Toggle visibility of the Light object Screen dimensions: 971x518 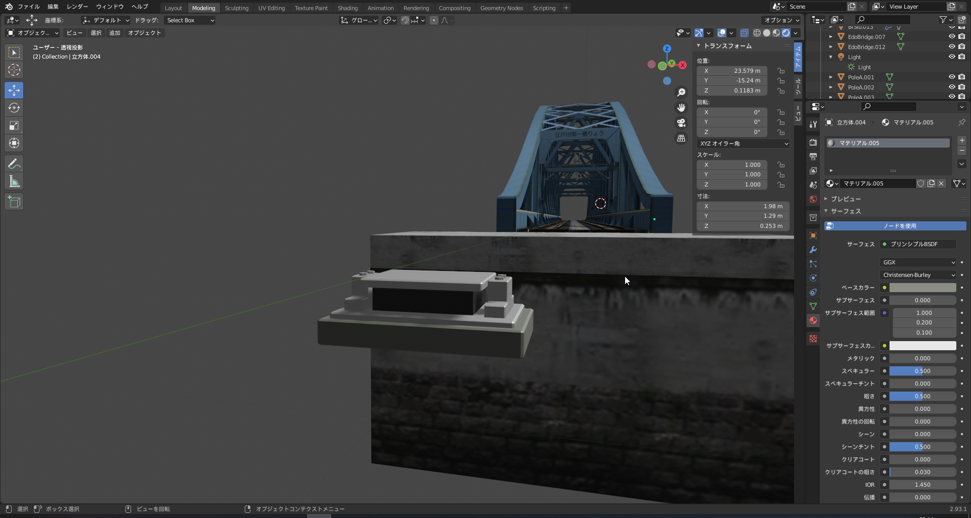click(x=951, y=57)
